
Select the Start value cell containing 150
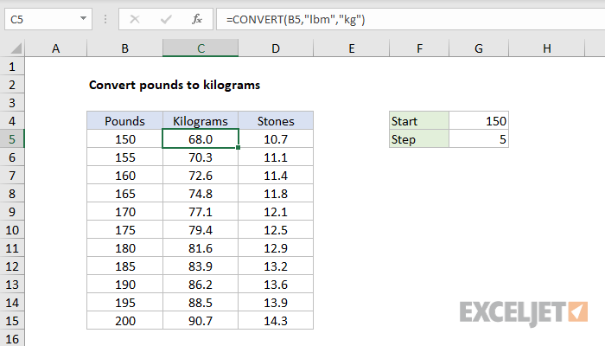pos(479,121)
